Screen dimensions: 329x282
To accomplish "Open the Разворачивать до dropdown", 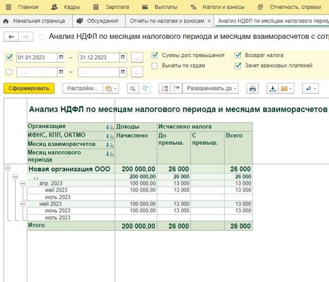I will pyautogui.click(x=211, y=88).
